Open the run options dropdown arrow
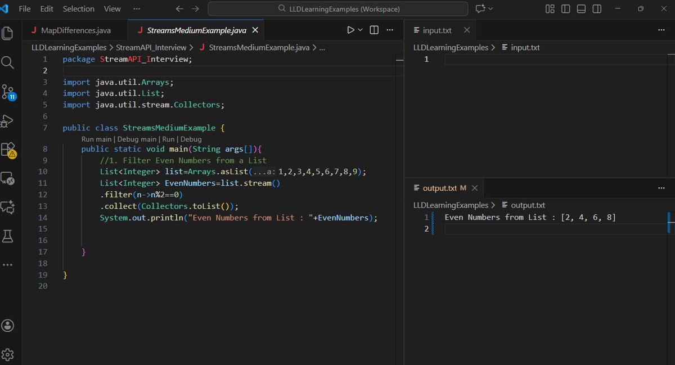The height and width of the screenshot is (365, 675). (x=361, y=30)
